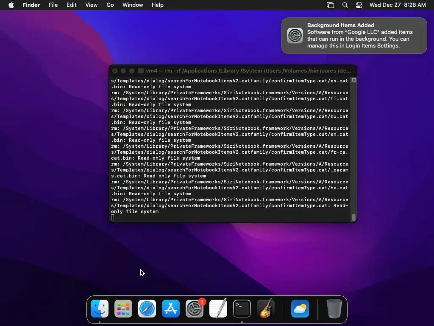Click the line ending in 'confirmItemType.cat/en.cat'
This screenshot has height=326, width=434.
230,134
